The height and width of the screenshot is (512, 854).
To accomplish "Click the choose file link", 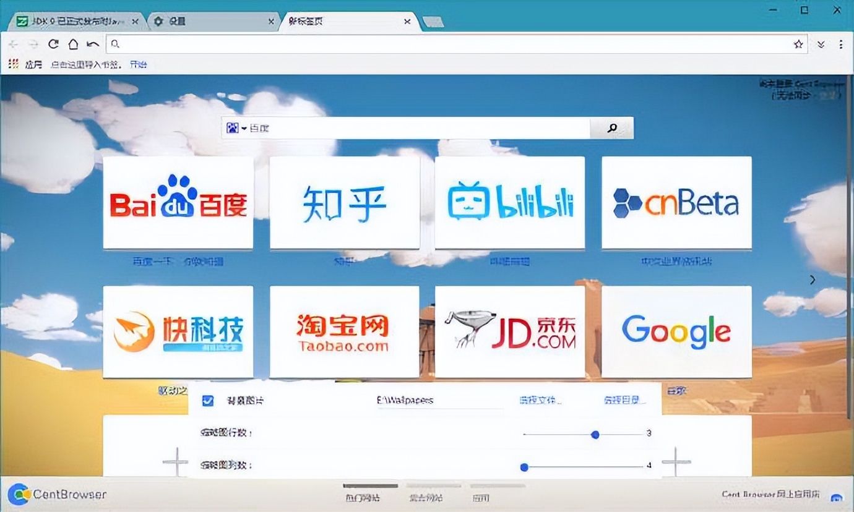I will tap(540, 401).
